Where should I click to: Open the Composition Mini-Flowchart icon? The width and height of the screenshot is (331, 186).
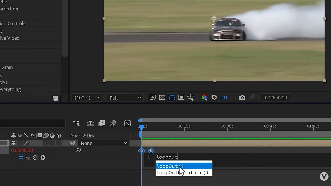[x=76, y=123]
